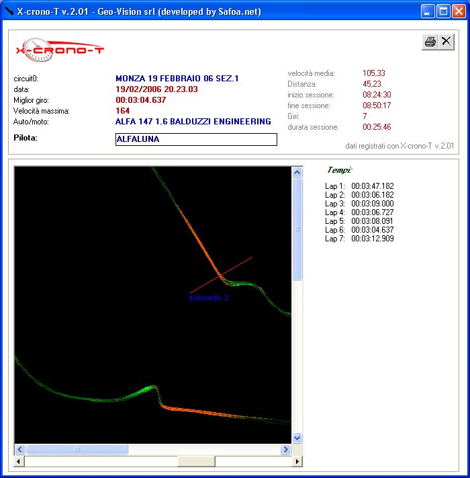Maximize the X-crono-T window
Image resolution: width=470 pixels, height=478 pixels.
[443, 11]
